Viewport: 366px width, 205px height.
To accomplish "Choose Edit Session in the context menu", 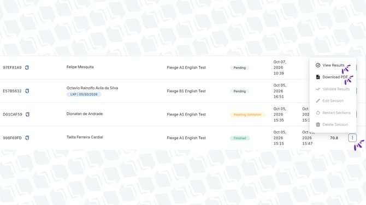I will tap(333, 101).
